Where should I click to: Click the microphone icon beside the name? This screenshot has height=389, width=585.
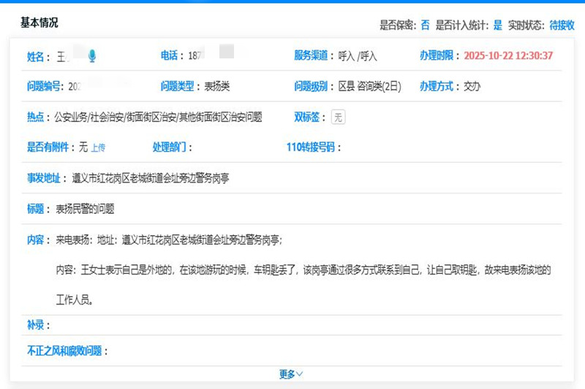click(92, 56)
